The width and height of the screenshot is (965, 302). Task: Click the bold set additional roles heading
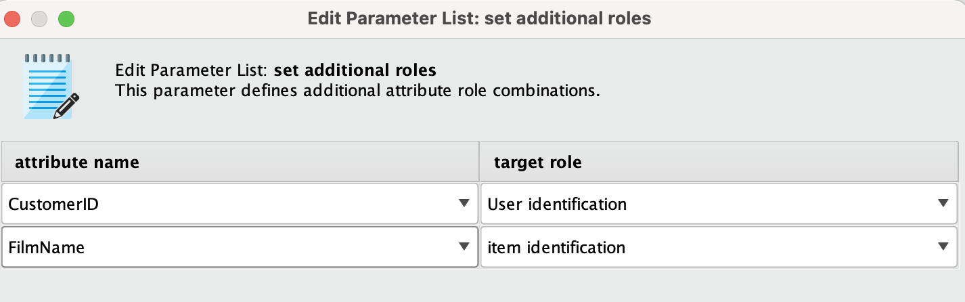click(355, 70)
